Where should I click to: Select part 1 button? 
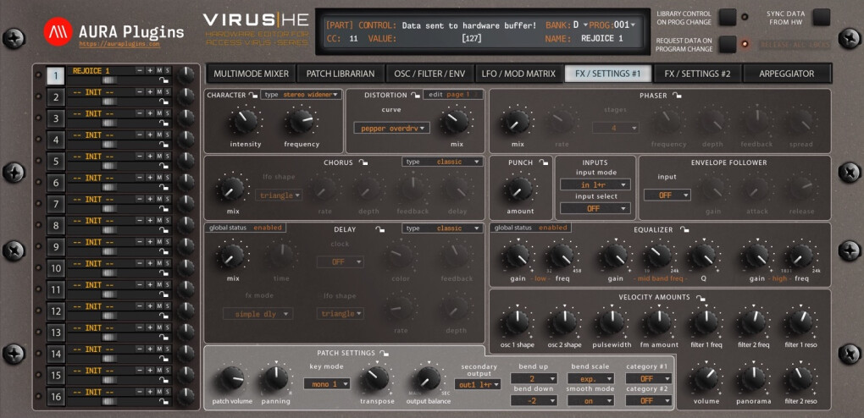pyautogui.click(x=56, y=76)
